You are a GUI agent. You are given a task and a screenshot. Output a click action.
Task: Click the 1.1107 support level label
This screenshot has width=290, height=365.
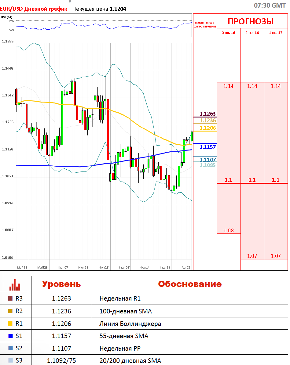pyautogui.click(x=207, y=159)
